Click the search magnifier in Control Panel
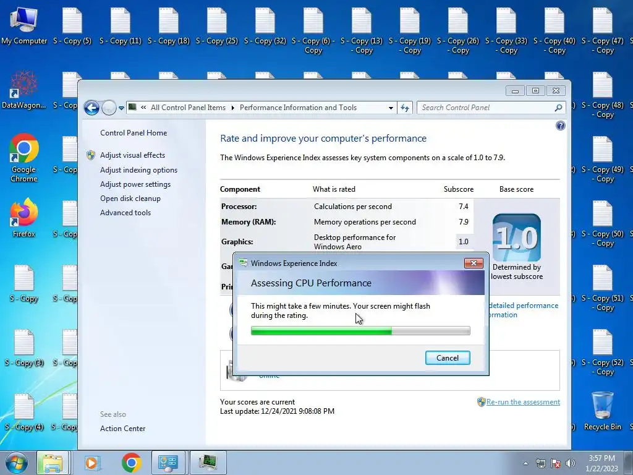Image resolution: width=633 pixels, height=475 pixels. 558,108
